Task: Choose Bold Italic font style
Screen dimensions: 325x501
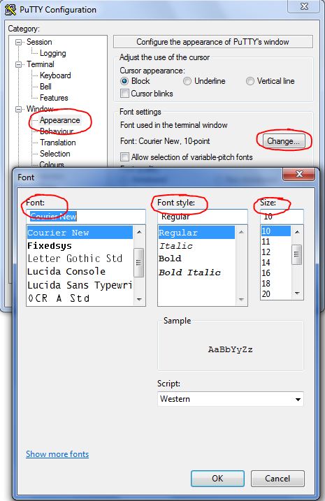Action: 190,273
